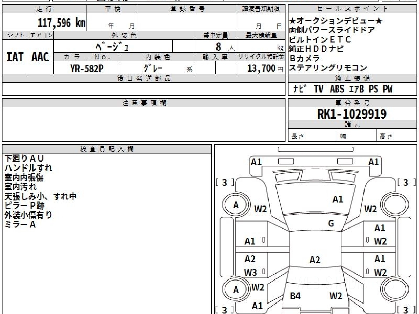This screenshot has height=314, width=419.
Task: Click the ミラーA note
Action: (20, 224)
